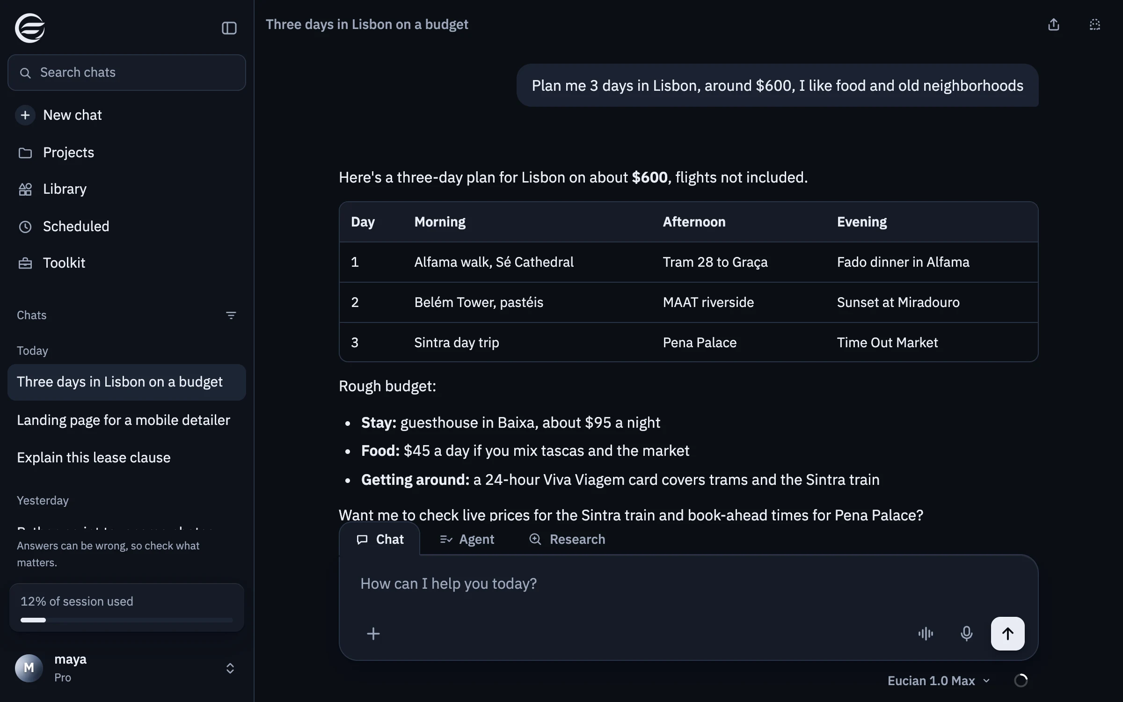Switch to the Chat tab
1123x702 pixels.
point(380,539)
